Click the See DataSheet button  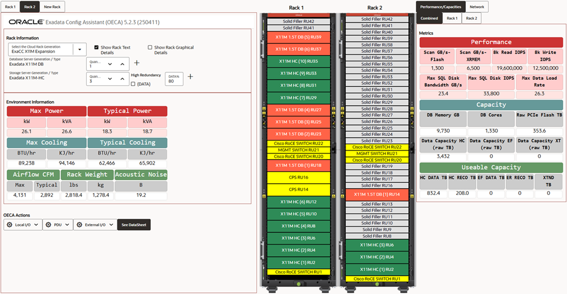(134, 225)
